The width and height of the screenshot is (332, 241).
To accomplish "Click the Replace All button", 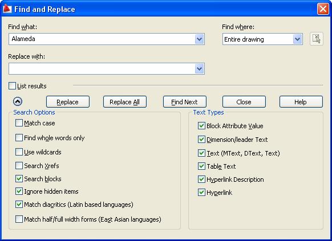I will 125,102.
